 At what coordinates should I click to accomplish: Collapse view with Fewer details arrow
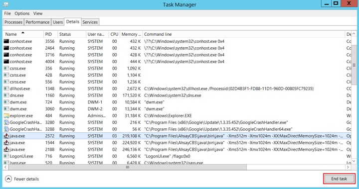point(8,179)
